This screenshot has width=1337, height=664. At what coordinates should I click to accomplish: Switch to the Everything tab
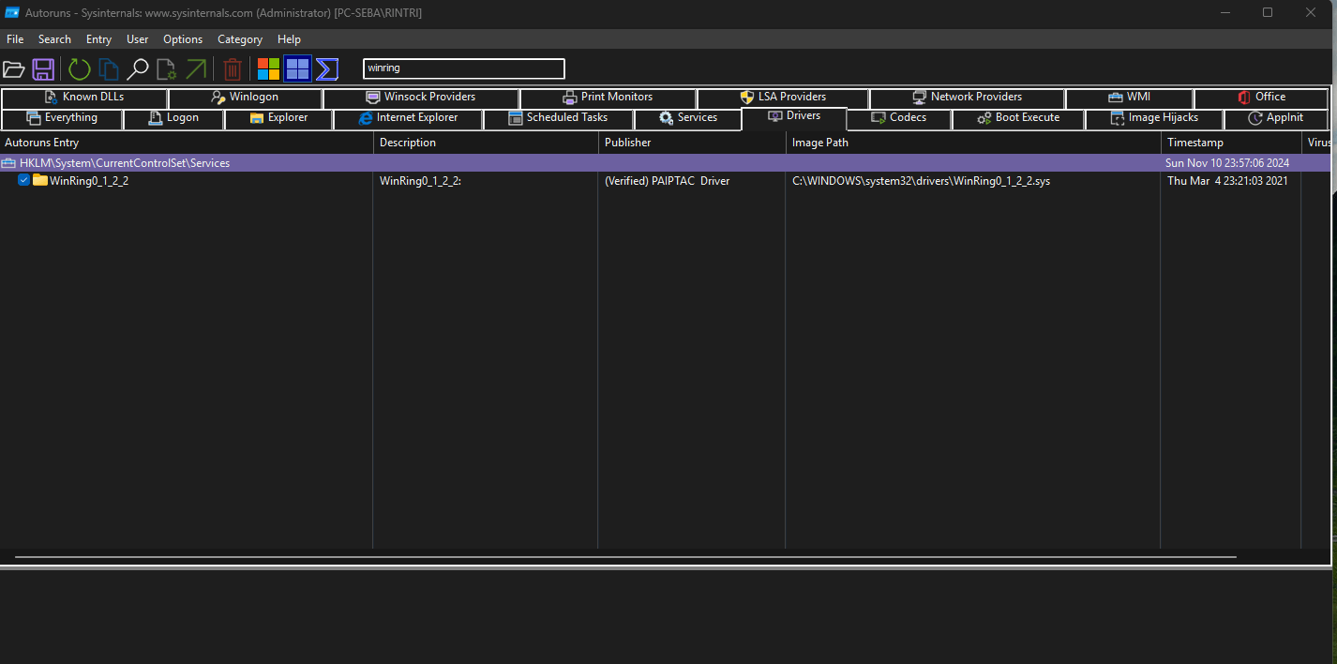(62, 118)
